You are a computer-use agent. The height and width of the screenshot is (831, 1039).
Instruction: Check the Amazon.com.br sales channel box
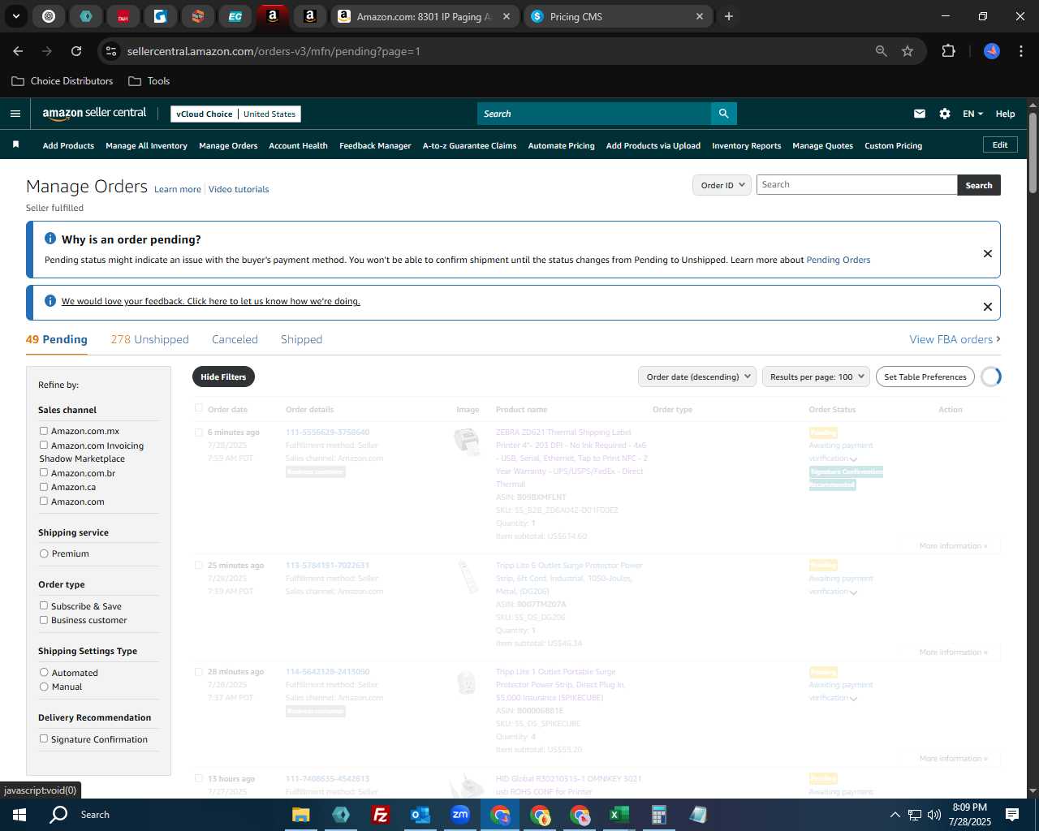pos(44,472)
